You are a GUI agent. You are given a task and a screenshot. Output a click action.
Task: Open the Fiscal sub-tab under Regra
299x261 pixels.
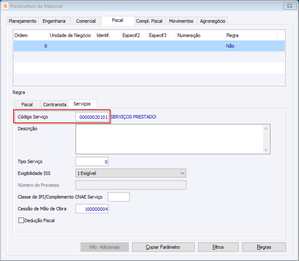coord(27,104)
